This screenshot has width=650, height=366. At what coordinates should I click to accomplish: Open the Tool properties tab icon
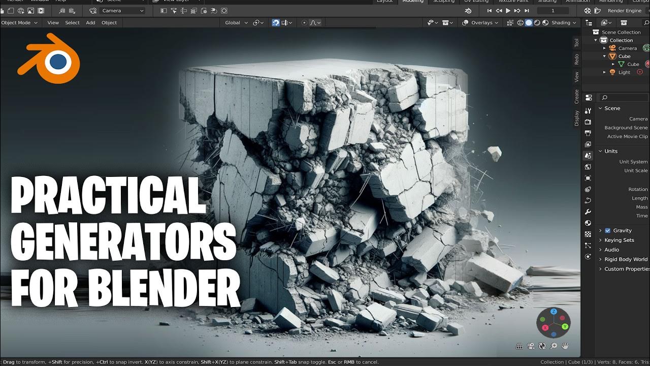(x=588, y=111)
